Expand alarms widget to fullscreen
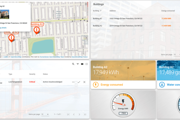Image resolution: width=180 pixels, height=120 pixels. [x=87, y=64]
